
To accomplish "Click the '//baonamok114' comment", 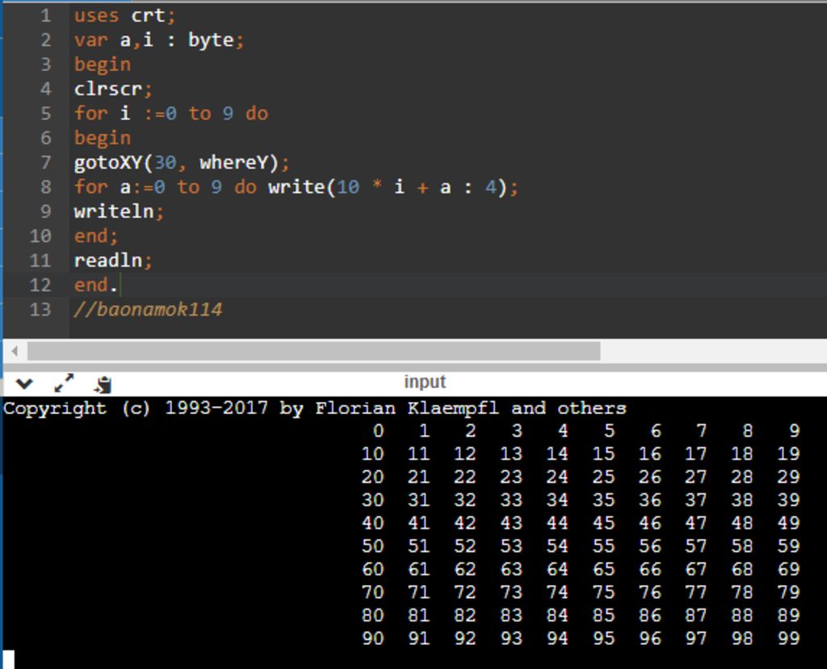I will coord(148,309).
